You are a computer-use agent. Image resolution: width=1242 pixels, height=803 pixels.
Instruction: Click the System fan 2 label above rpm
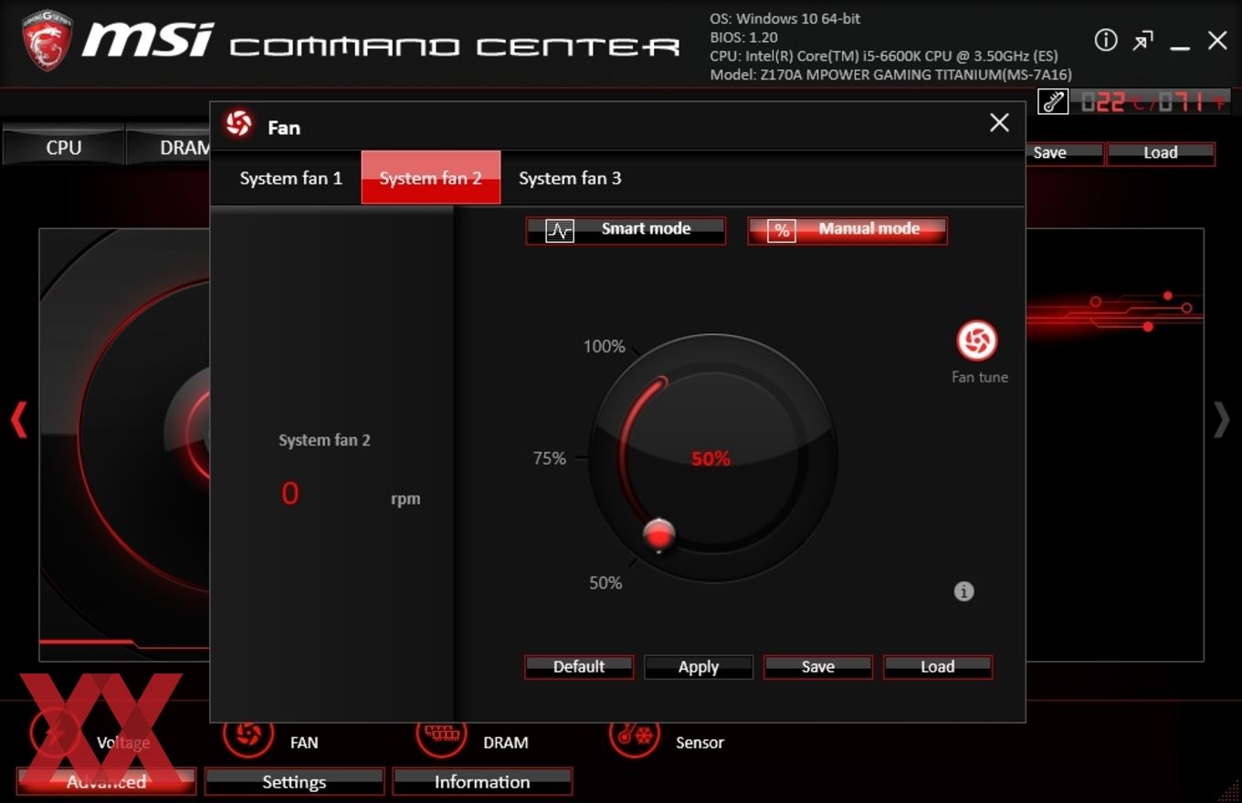[x=324, y=440]
